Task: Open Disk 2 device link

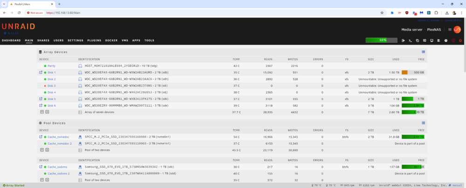Action: tap(52, 79)
